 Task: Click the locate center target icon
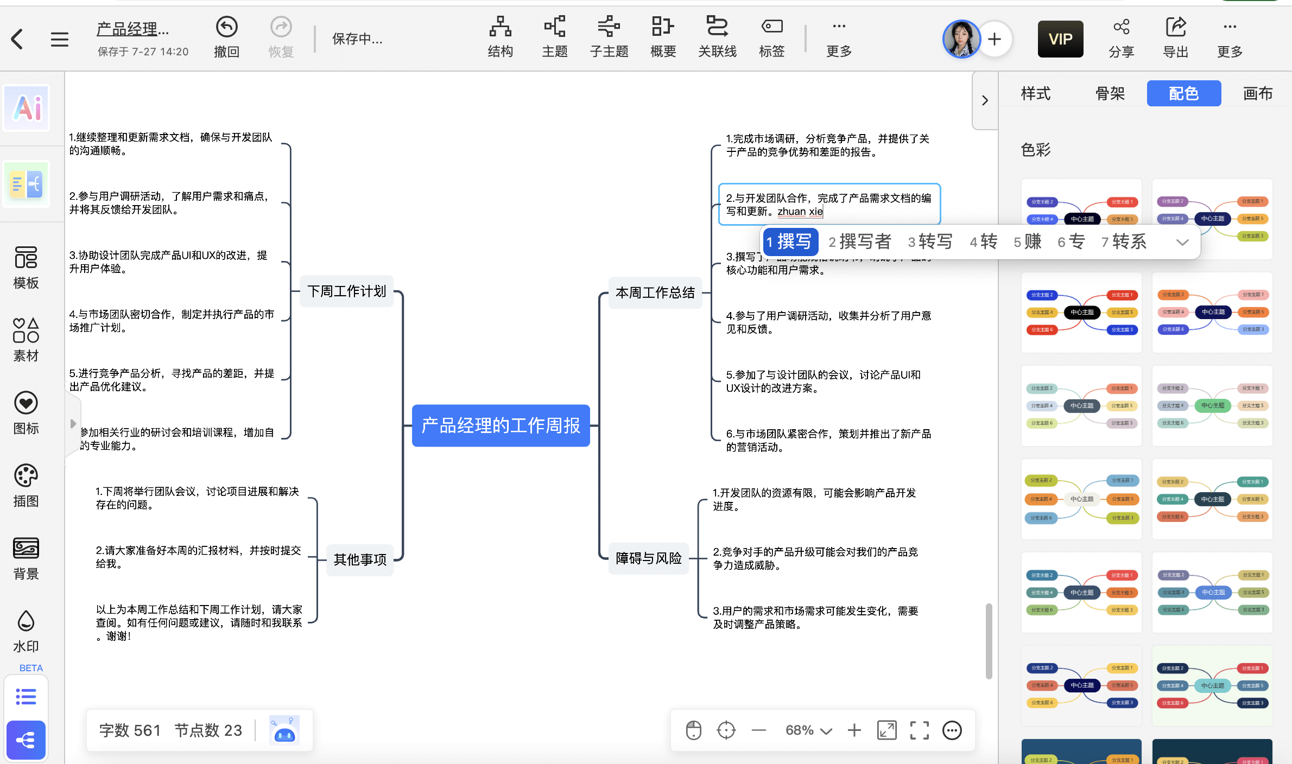click(x=726, y=730)
